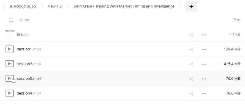Screen dimensions: 245x104
Task: Click the session4.mp4 play thumbnail icon
Action: pos(10,93)
